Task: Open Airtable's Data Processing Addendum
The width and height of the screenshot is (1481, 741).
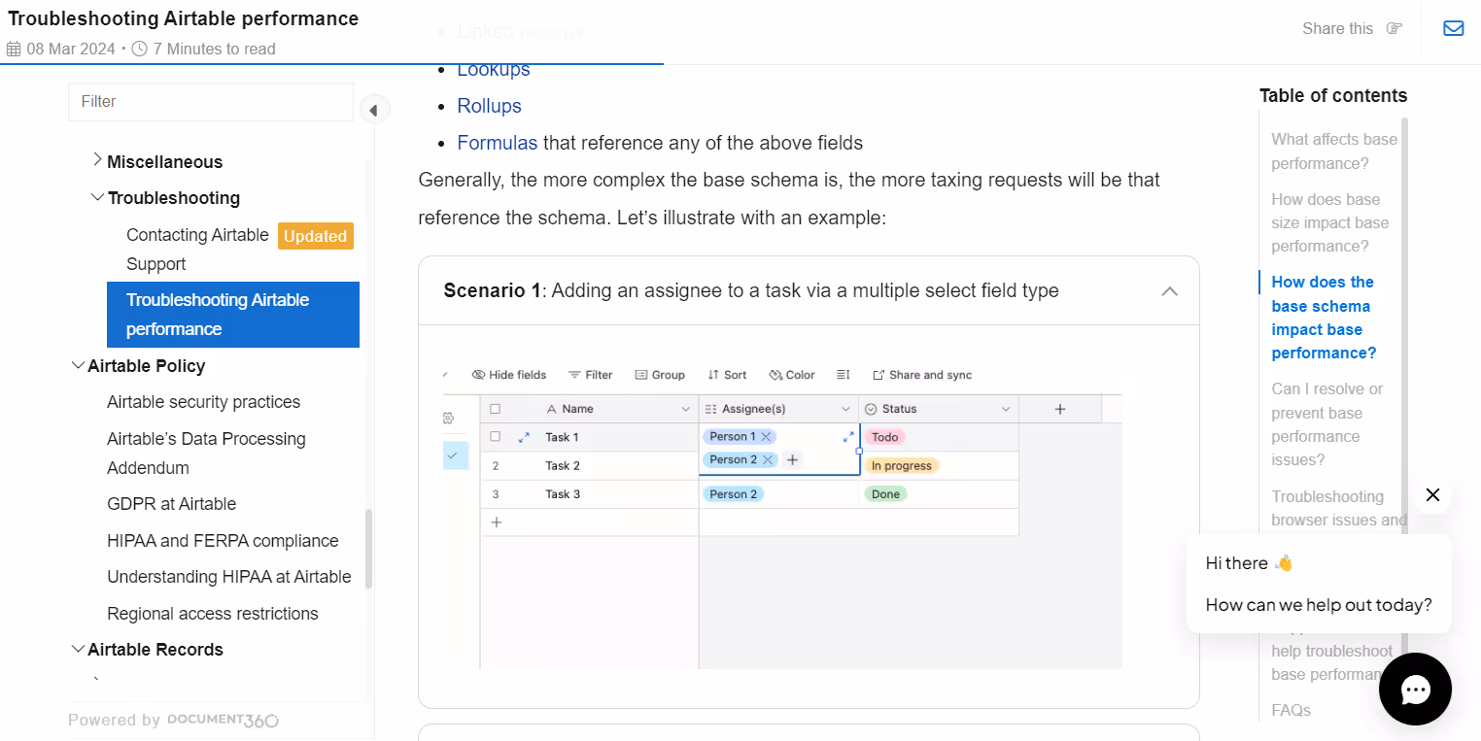Action: (x=206, y=454)
